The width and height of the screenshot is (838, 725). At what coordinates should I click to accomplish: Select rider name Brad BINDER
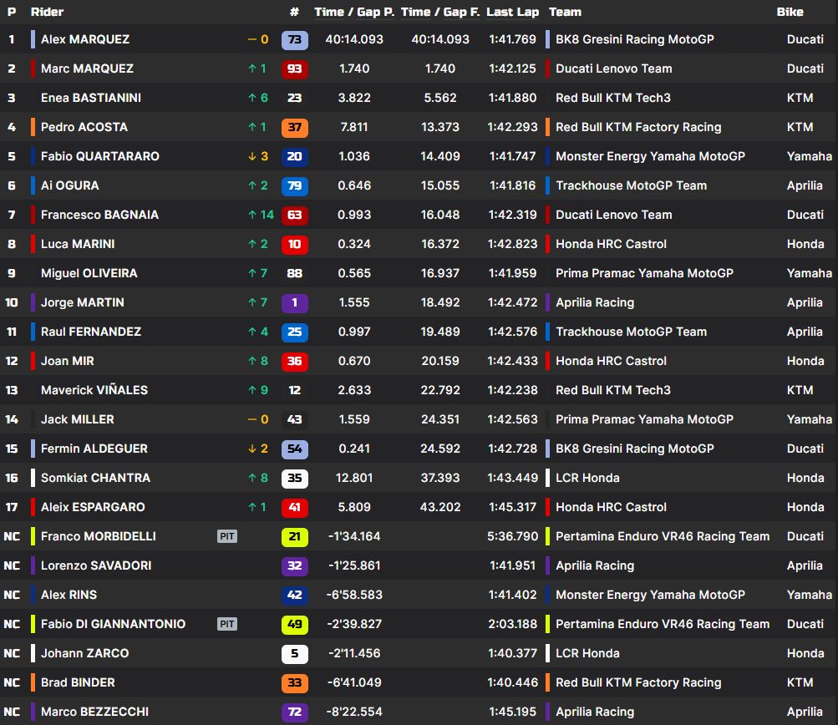[x=78, y=682]
